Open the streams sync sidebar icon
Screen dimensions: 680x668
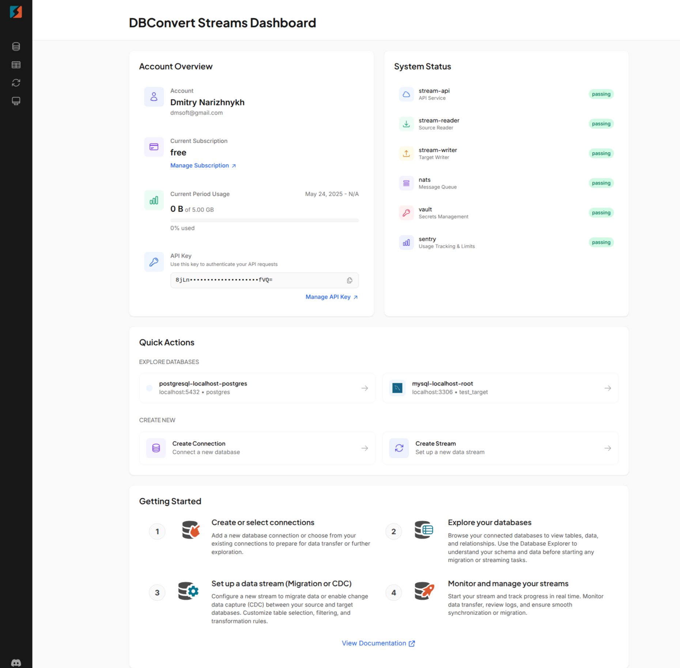(x=16, y=83)
